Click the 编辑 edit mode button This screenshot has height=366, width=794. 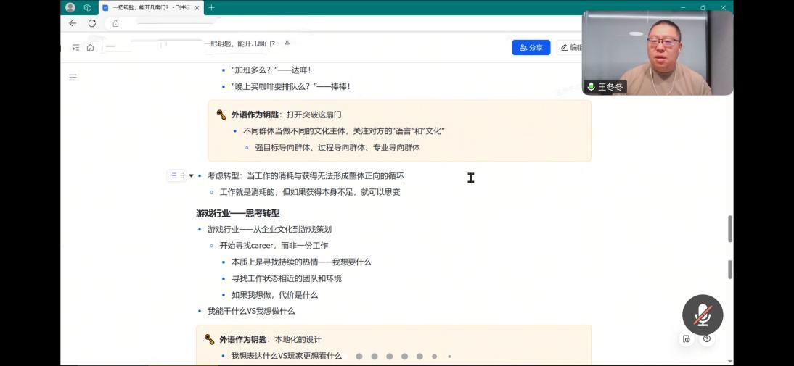pos(570,48)
